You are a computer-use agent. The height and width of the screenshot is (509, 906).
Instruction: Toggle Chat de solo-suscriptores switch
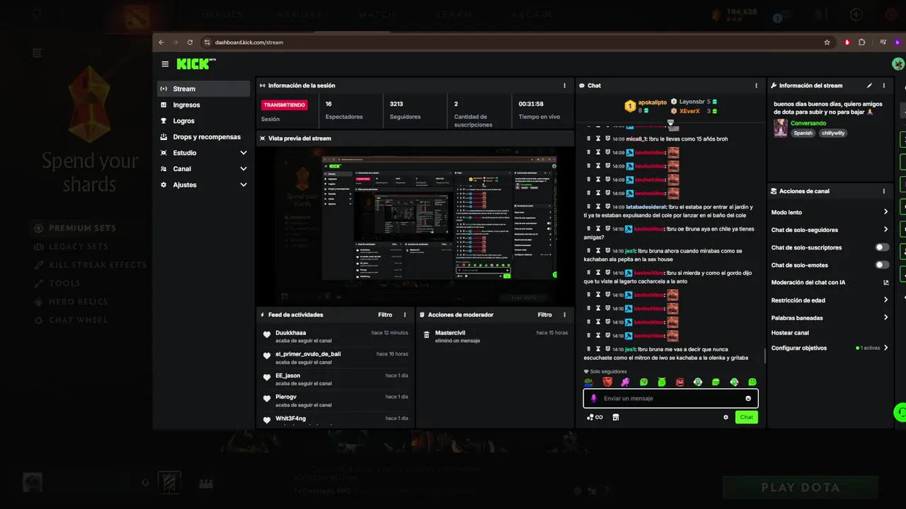pyautogui.click(x=883, y=247)
